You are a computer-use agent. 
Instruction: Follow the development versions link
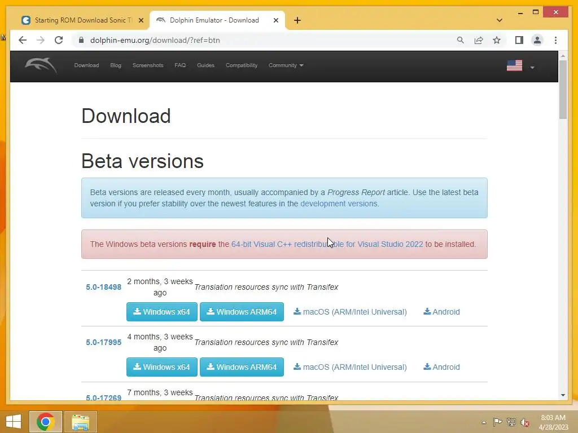point(339,204)
